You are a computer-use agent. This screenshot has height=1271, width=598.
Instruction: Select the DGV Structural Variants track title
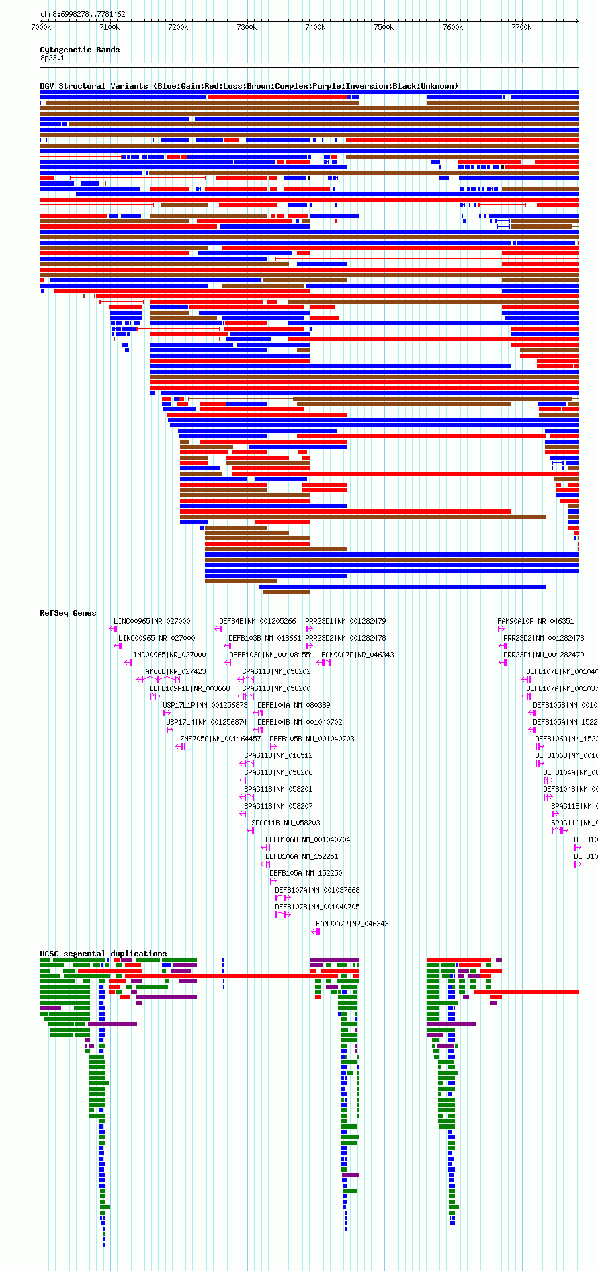click(249, 86)
